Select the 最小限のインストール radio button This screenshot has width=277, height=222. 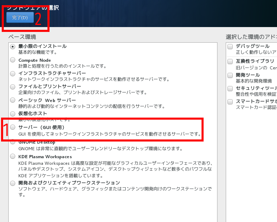tap(13, 46)
